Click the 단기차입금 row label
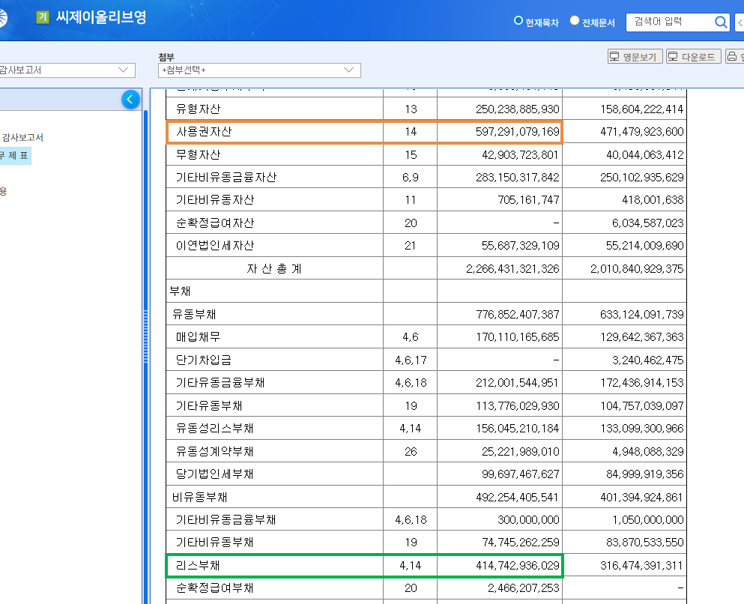The image size is (744, 604). 204,360
